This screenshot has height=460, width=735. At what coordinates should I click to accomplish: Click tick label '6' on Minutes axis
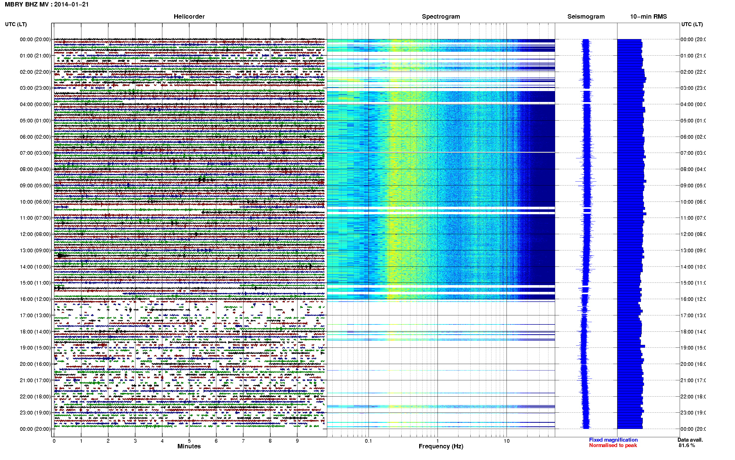(x=216, y=441)
